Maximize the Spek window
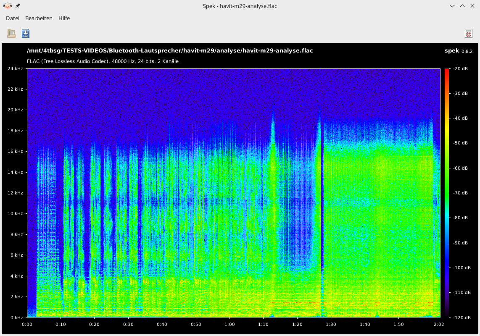The width and height of the screenshot is (480, 336). click(x=462, y=6)
